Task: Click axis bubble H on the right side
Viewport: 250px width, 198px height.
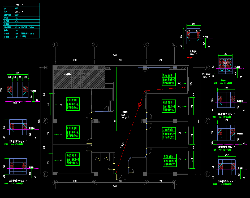Action: tap(207, 67)
